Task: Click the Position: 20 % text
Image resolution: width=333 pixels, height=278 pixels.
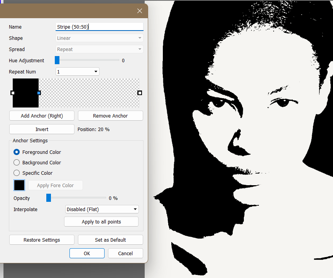Action: [93, 130]
